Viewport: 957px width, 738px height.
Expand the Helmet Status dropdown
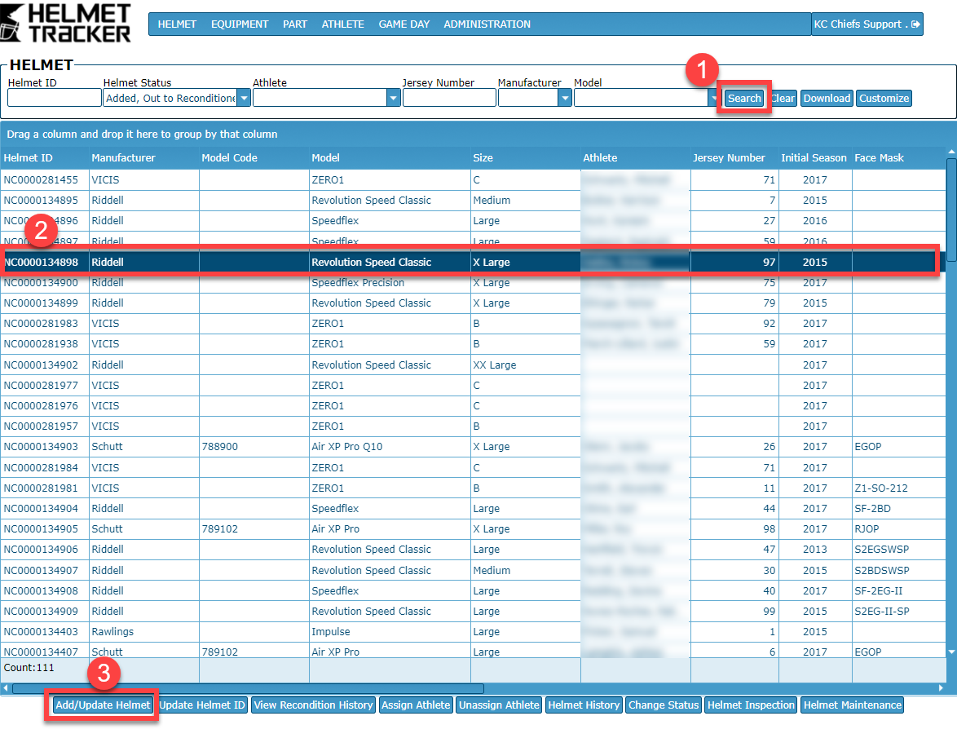pos(244,98)
